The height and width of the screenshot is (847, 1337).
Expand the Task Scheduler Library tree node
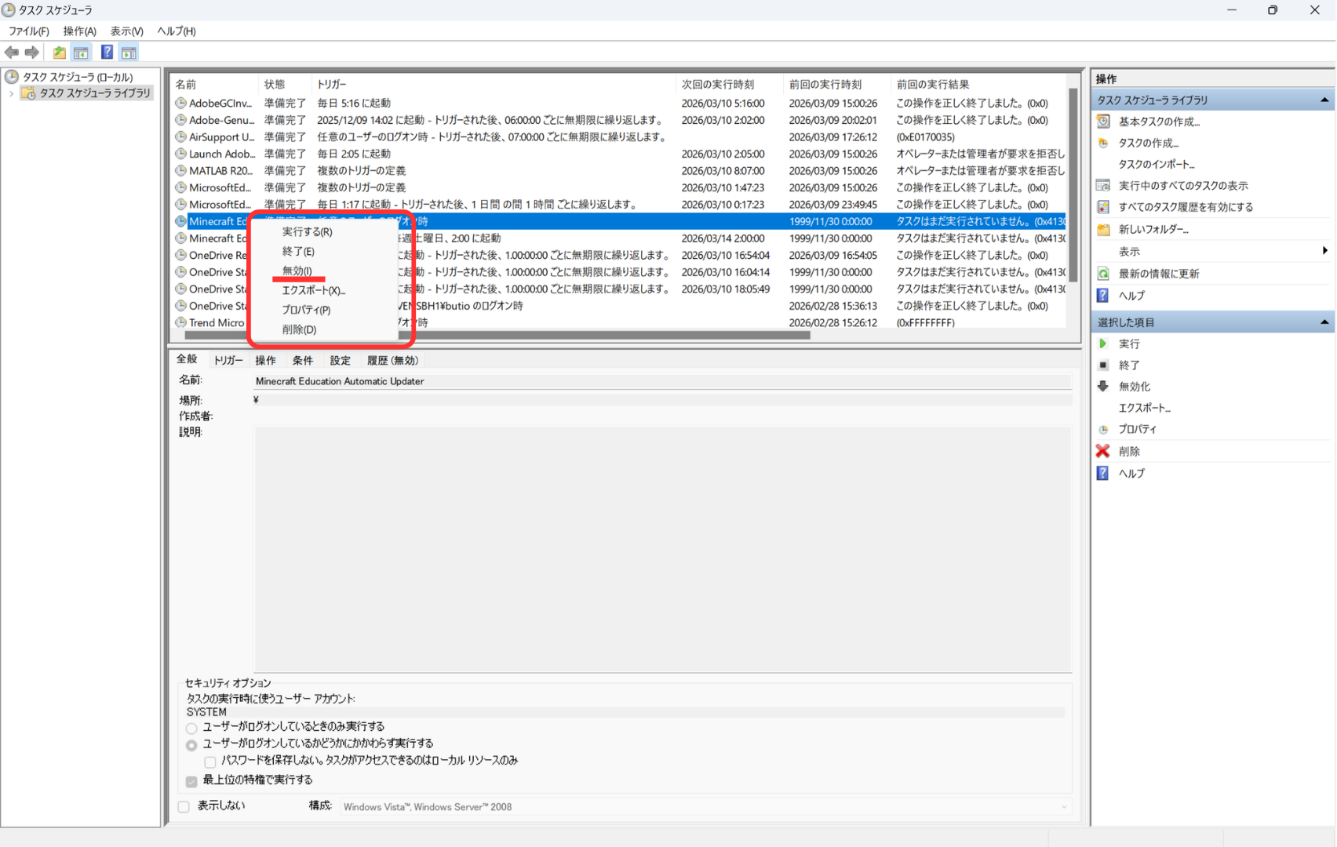11,93
